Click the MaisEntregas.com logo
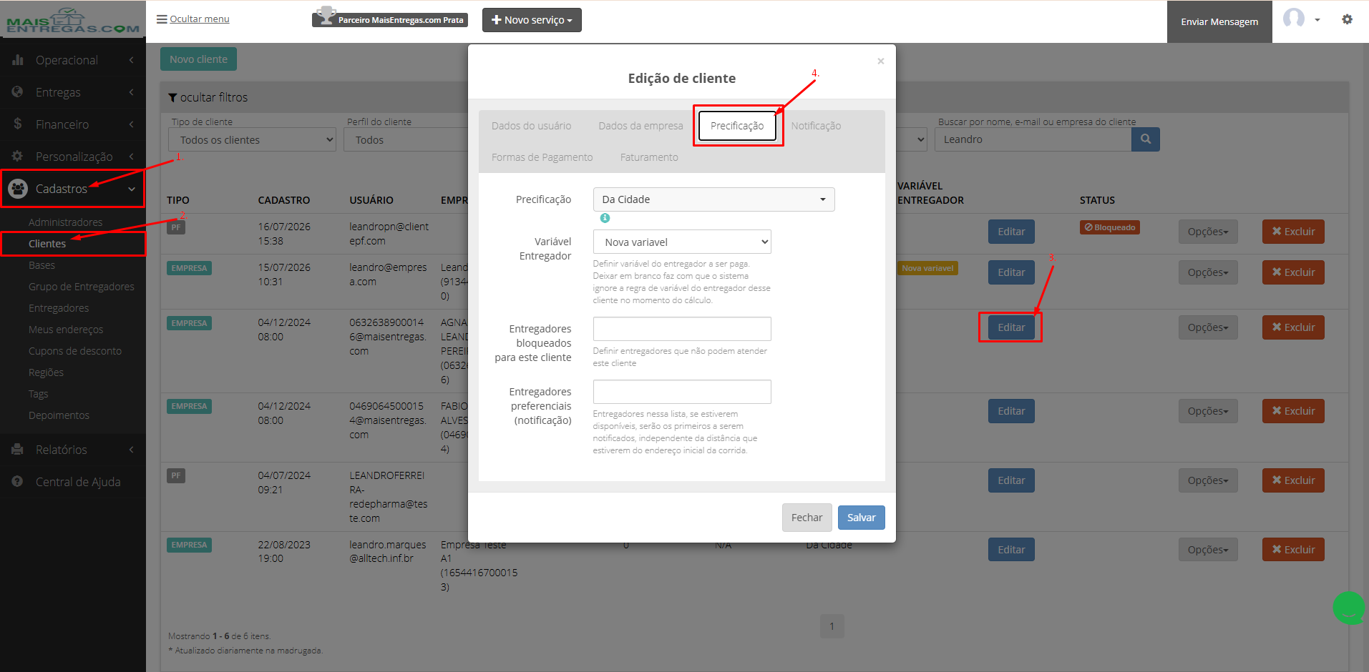 coord(73,21)
